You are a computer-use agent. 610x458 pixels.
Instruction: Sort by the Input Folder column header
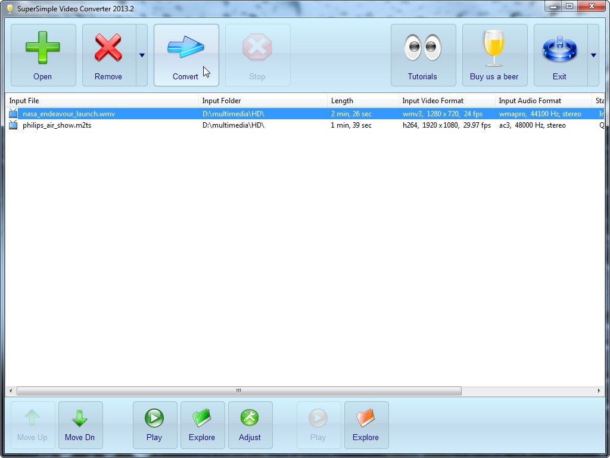click(x=263, y=100)
